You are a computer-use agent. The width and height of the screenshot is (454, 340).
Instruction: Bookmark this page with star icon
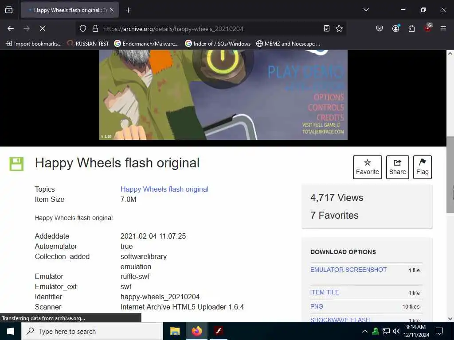(339, 28)
